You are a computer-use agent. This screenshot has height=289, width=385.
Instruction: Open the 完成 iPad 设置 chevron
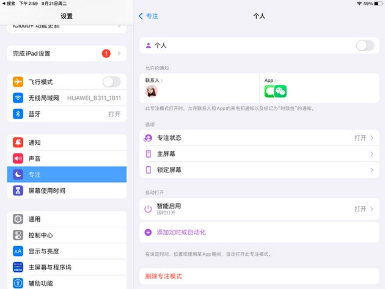click(119, 53)
